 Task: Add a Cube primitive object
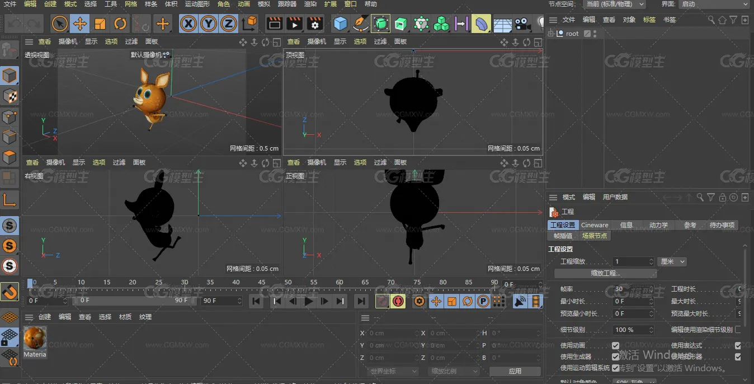pos(340,24)
